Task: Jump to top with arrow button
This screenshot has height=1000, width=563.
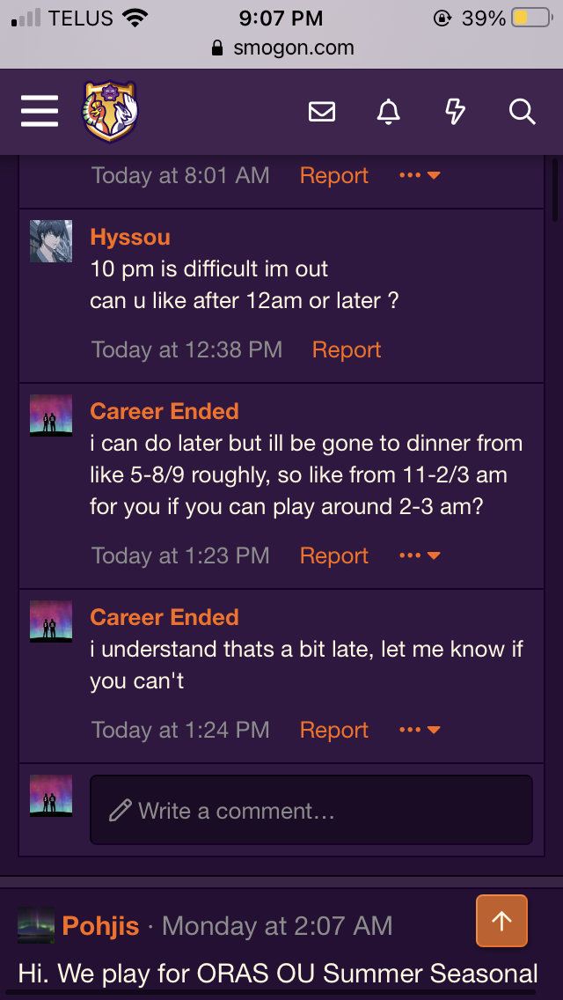Action: coord(501,920)
